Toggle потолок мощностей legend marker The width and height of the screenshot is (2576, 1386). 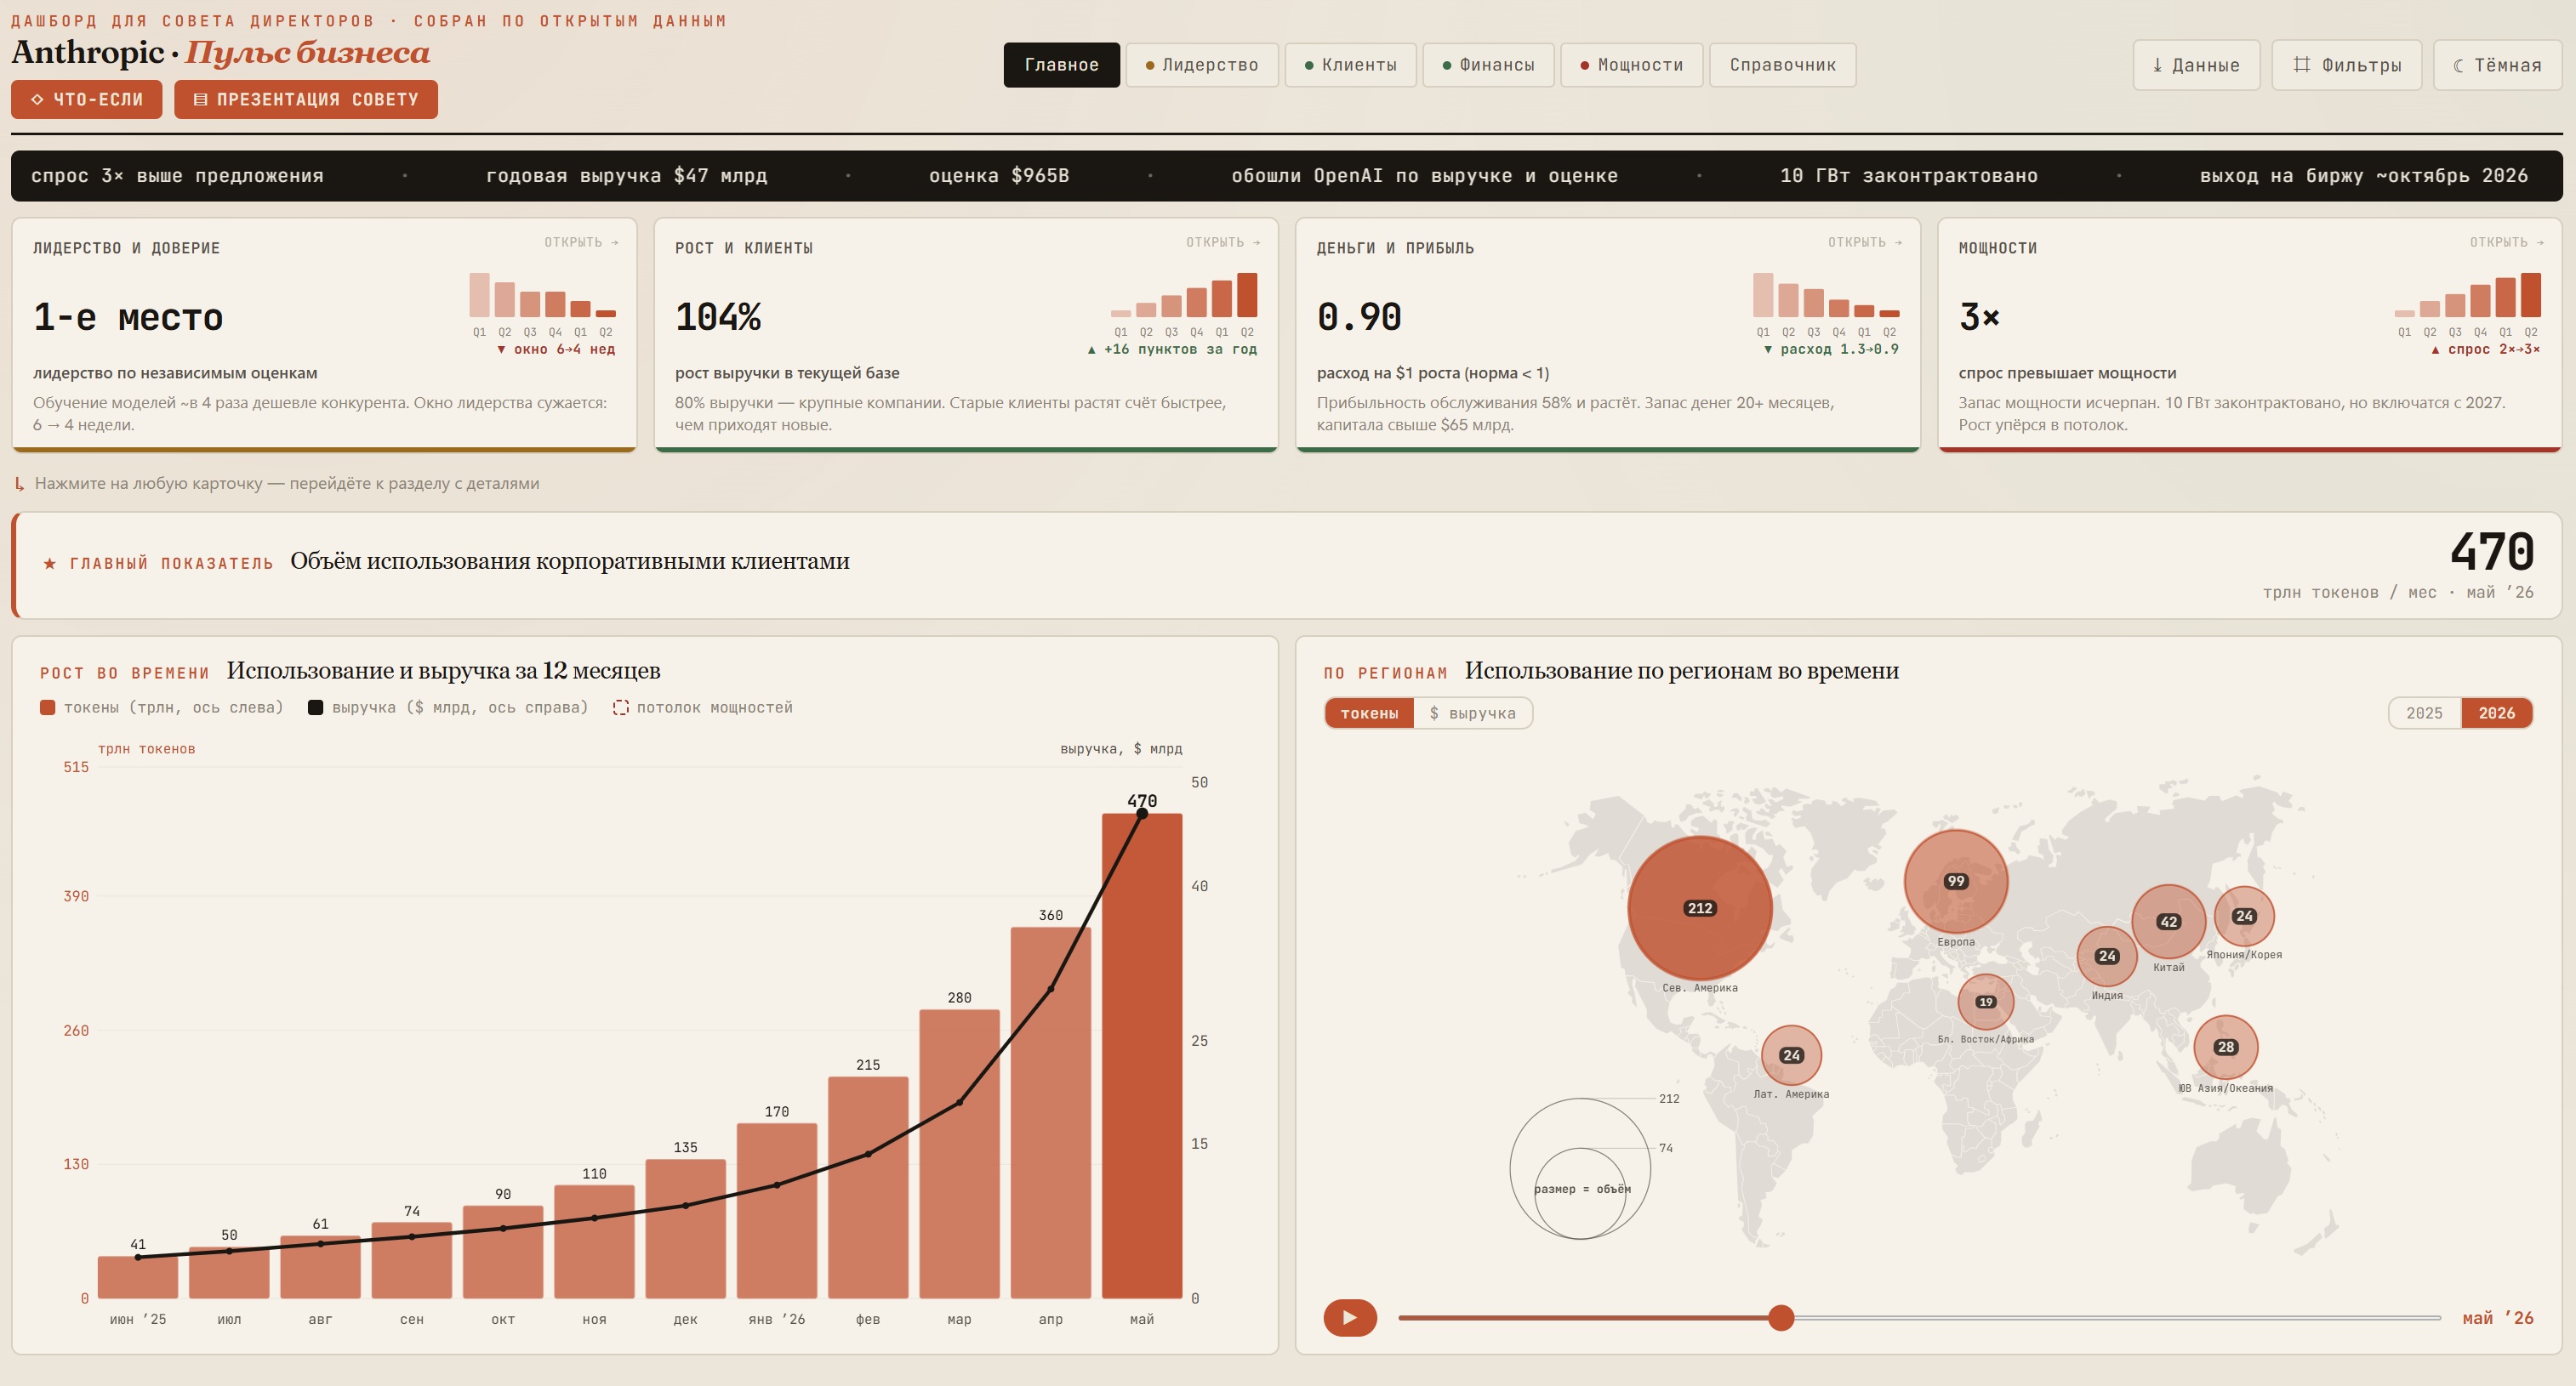point(620,707)
